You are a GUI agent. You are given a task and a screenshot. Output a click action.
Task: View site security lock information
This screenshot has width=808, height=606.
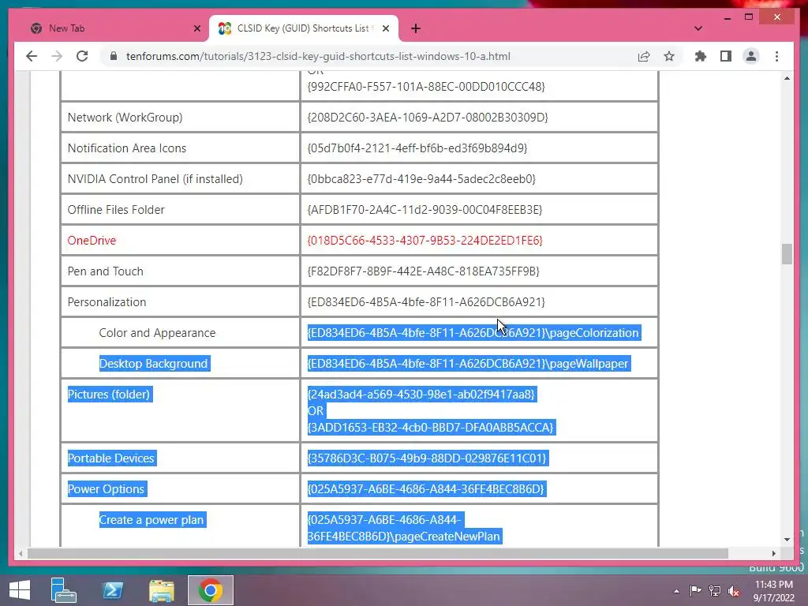114,56
